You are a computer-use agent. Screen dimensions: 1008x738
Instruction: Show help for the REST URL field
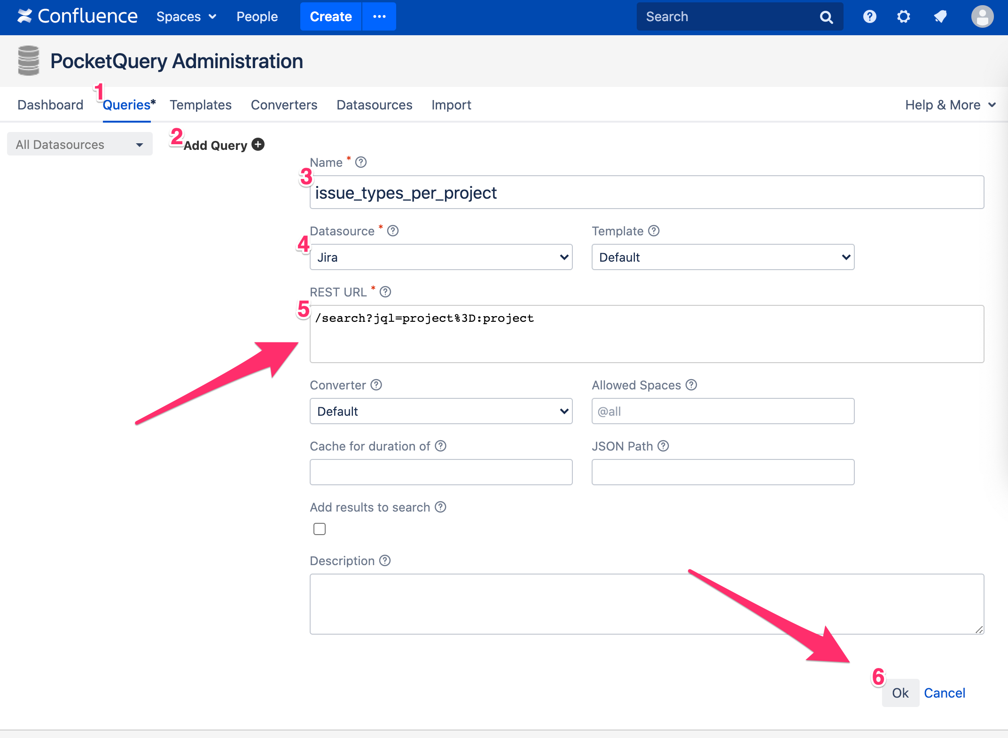(385, 292)
